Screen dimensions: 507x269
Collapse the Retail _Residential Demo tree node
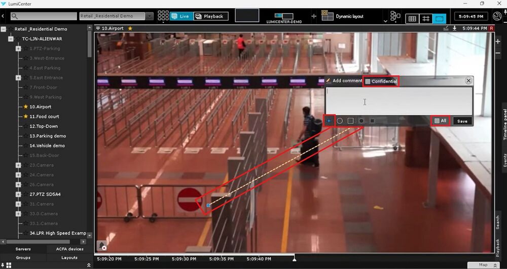point(4,29)
